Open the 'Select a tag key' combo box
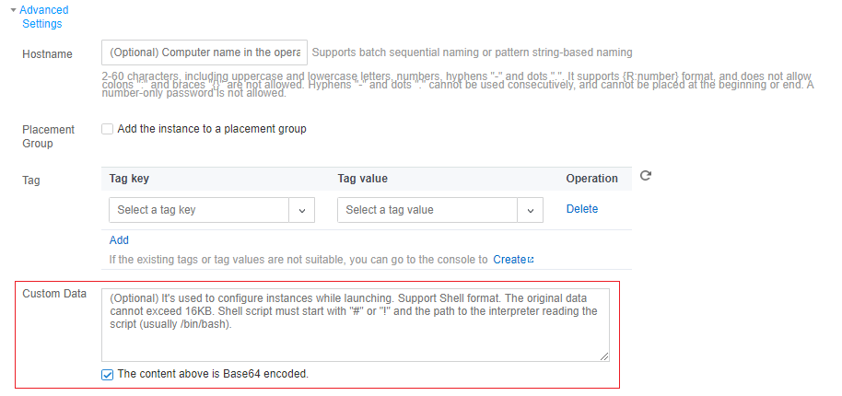 (199, 210)
